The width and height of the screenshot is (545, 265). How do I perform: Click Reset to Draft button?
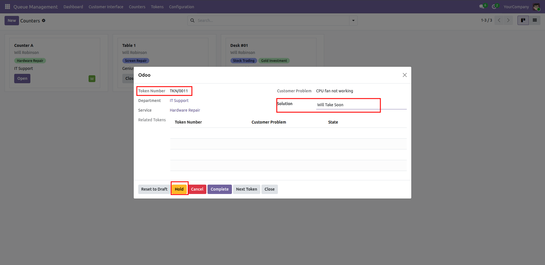[154, 189]
